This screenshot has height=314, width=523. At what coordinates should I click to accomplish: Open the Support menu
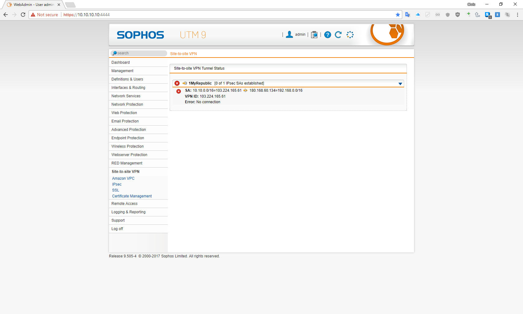(x=138, y=220)
